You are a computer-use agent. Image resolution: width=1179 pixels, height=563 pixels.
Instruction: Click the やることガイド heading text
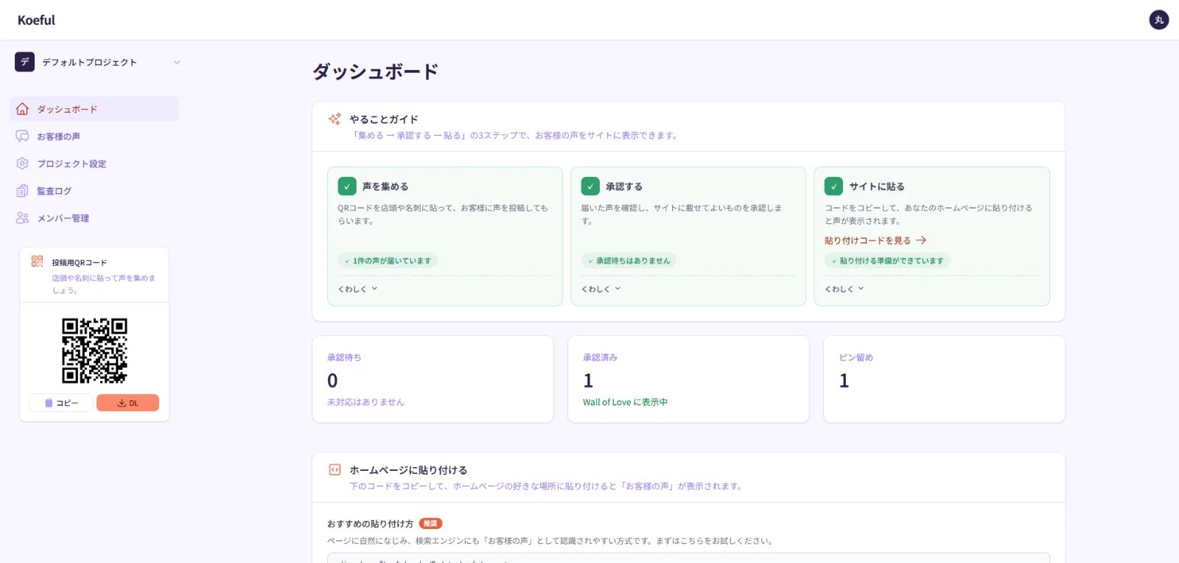click(x=384, y=119)
